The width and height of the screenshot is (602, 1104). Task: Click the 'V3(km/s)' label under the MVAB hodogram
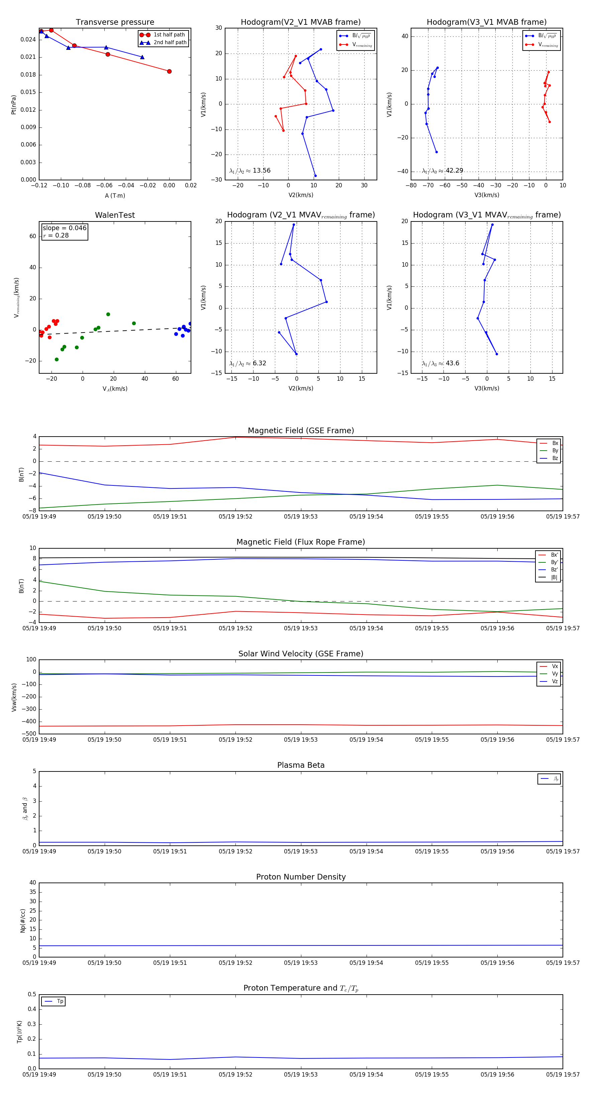pyautogui.click(x=487, y=195)
